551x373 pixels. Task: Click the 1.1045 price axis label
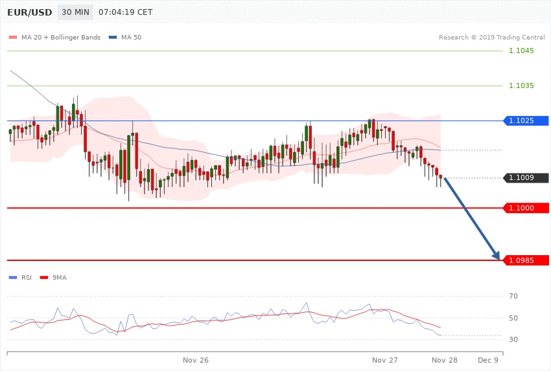pos(521,51)
